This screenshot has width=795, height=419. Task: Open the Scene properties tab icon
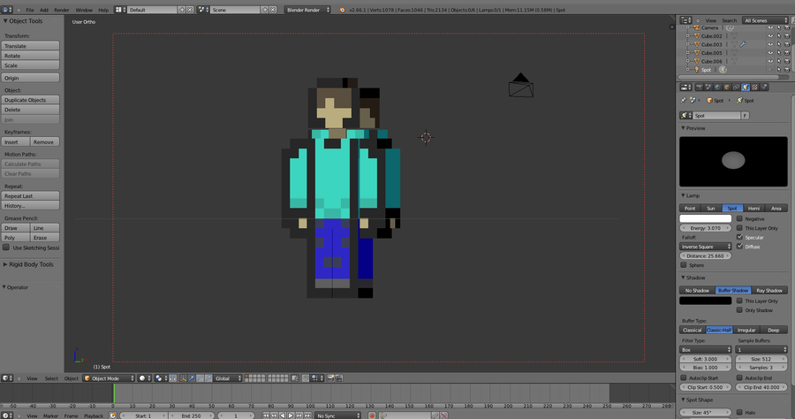click(708, 88)
